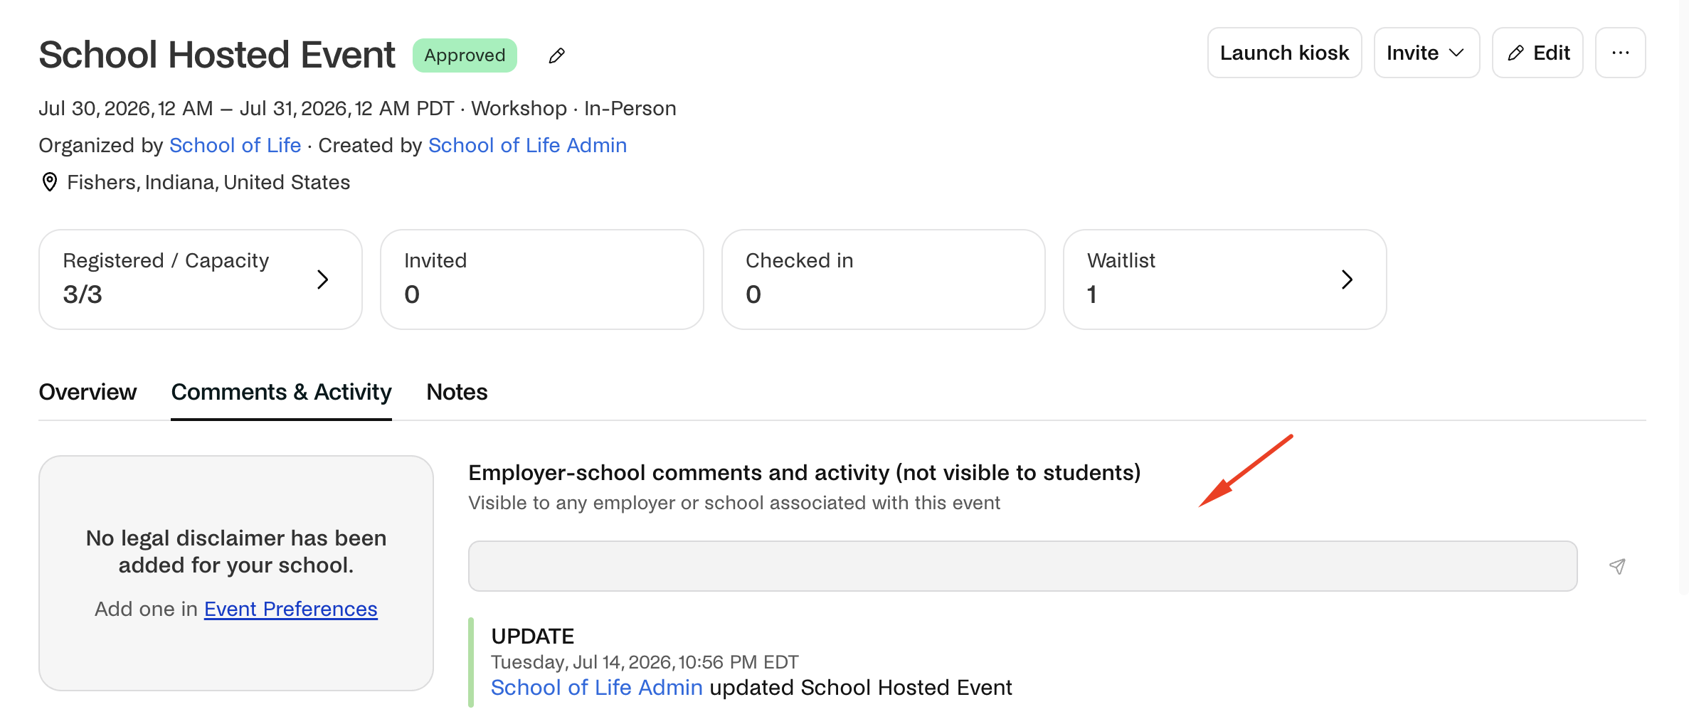Image resolution: width=1689 pixels, height=724 pixels.
Task: Open the Checked in count card
Action: coord(883,280)
